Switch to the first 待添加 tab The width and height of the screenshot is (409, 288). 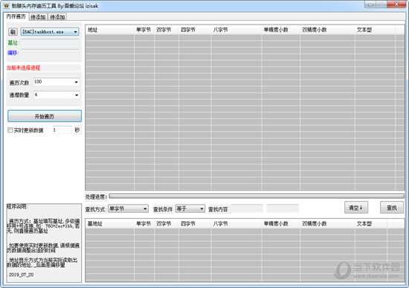point(38,17)
